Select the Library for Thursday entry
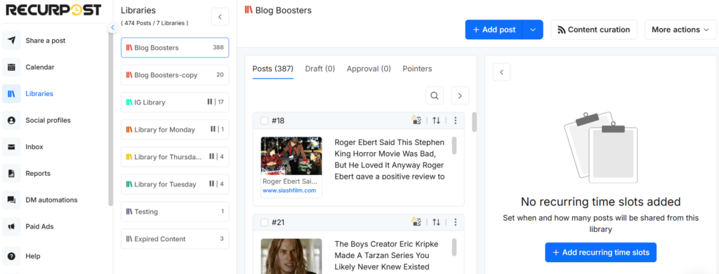719x274 pixels. (x=175, y=157)
